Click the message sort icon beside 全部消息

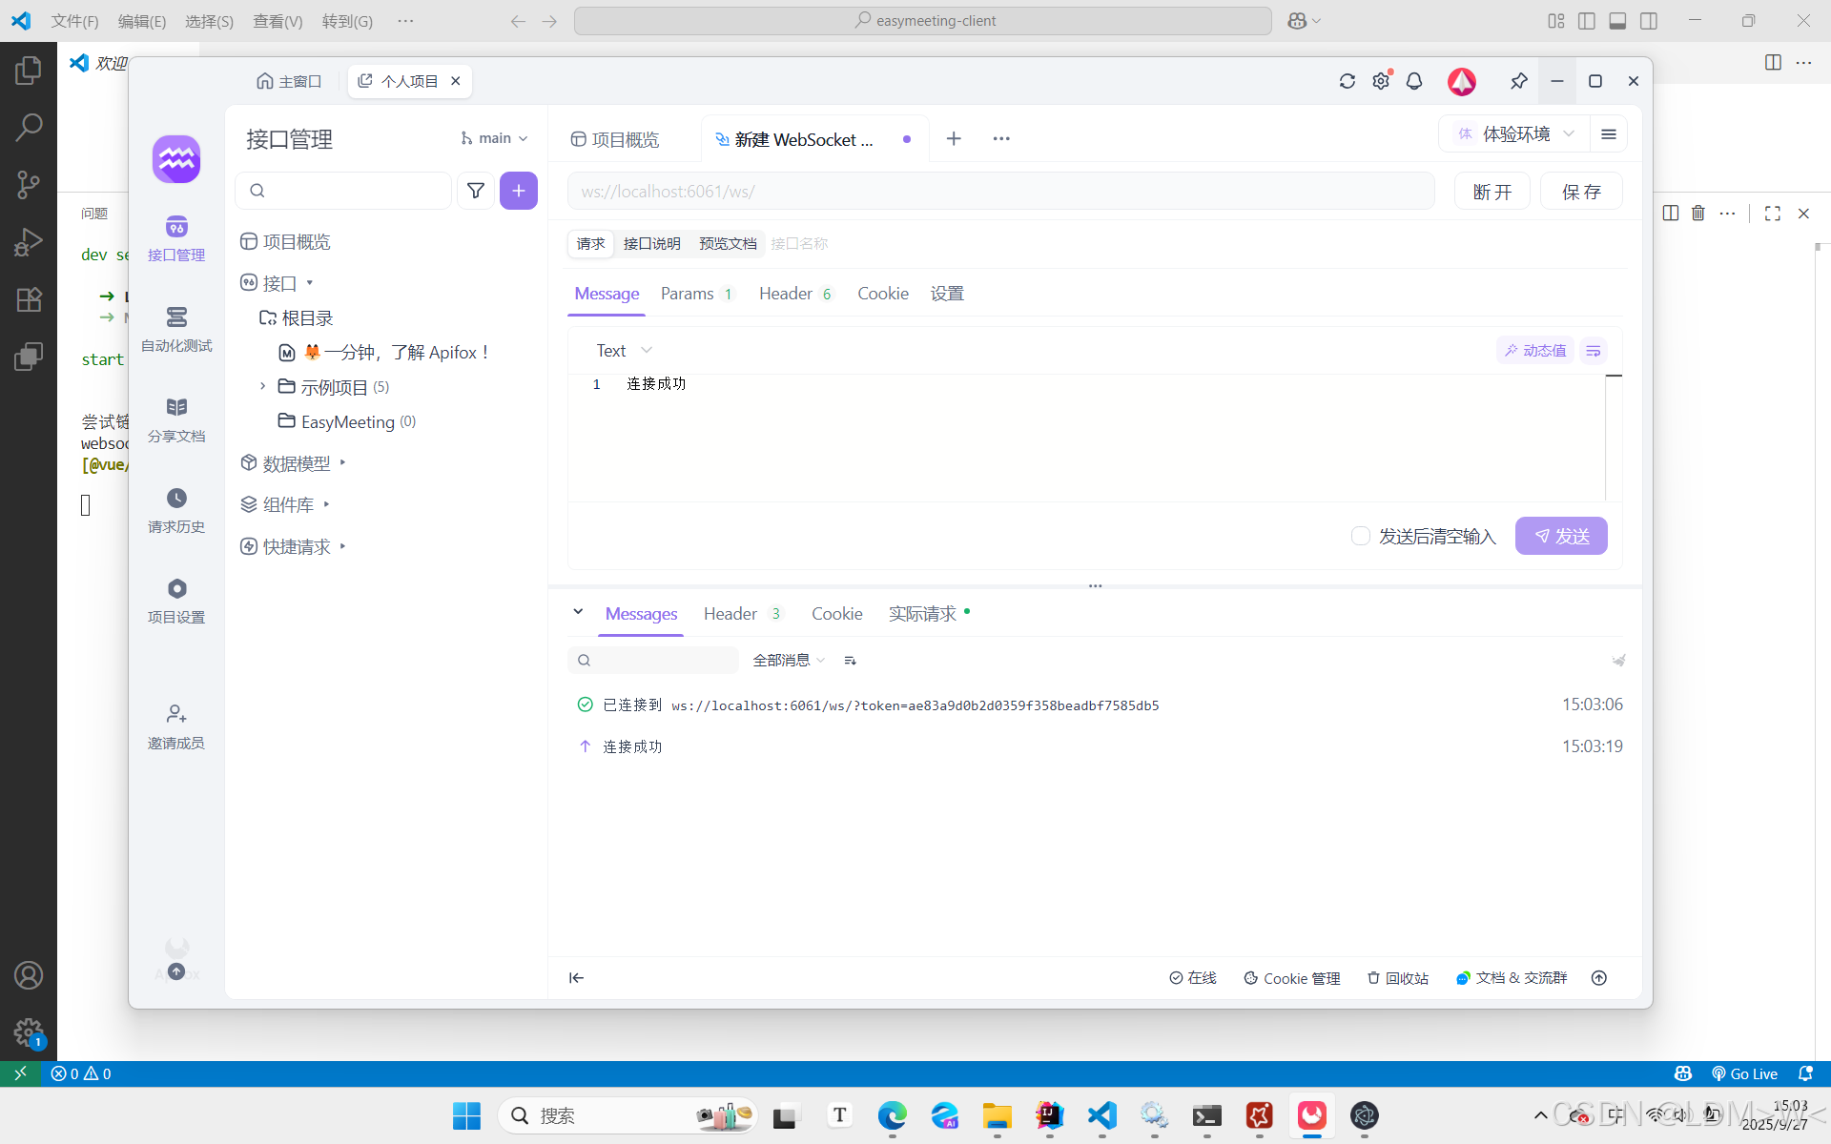click(851, 661)
